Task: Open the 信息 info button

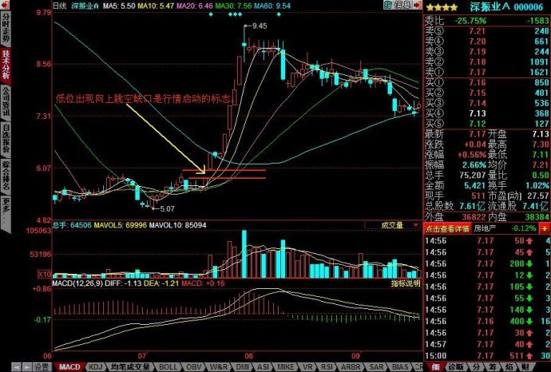Action: pos(402,5)
